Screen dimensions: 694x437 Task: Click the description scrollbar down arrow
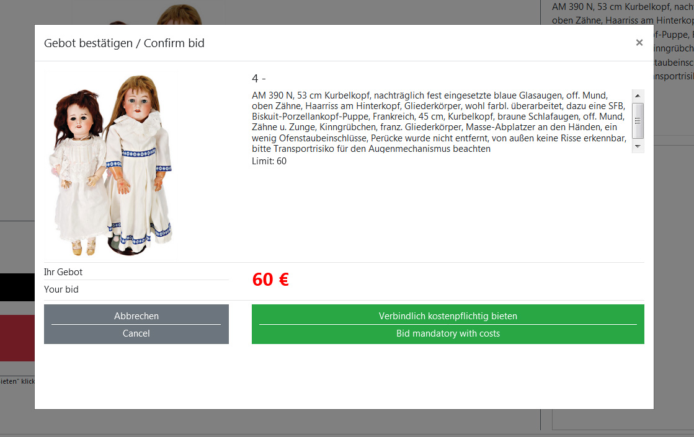[x=638, y=146]
